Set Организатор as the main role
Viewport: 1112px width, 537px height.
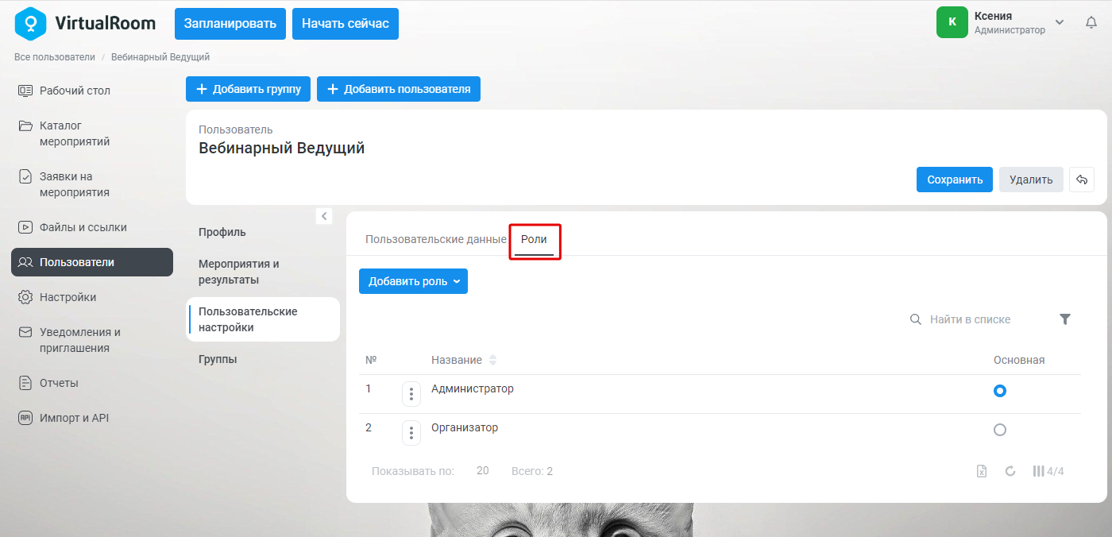click(x=1000, y=430)
